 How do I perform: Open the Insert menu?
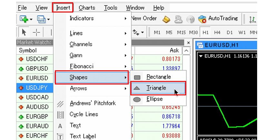[63, 8]
